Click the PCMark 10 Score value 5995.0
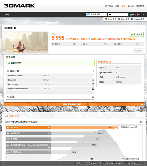Viewport: 147px width, 166px height. tap(46, 76)
